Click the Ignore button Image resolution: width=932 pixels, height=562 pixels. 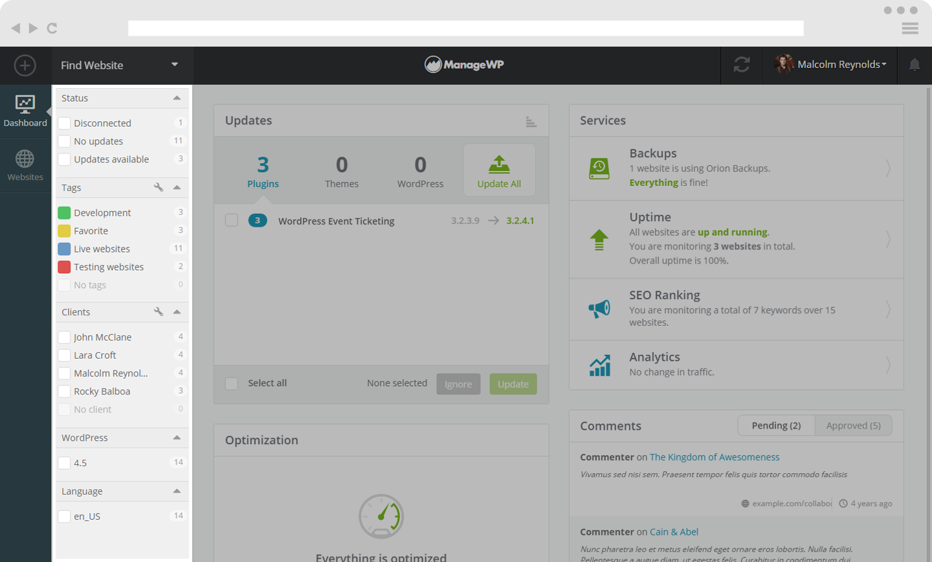[458, 384]
